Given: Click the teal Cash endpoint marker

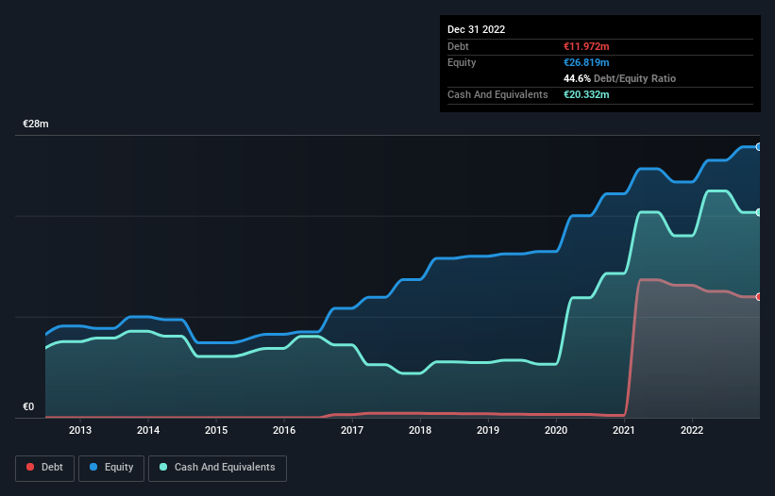Looking at the screenshot, I should pyautogui.click(x=759, y=212).
